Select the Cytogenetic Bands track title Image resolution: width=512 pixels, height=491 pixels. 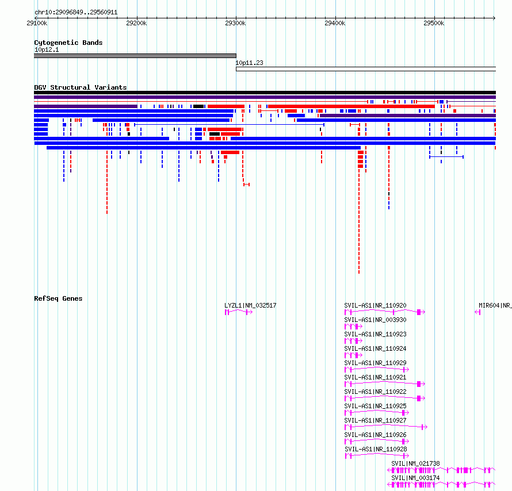[68, 43]
